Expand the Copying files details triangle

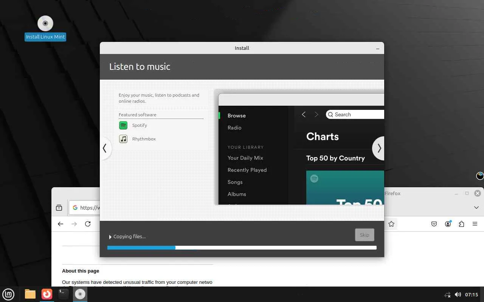(x=110, y=237)
